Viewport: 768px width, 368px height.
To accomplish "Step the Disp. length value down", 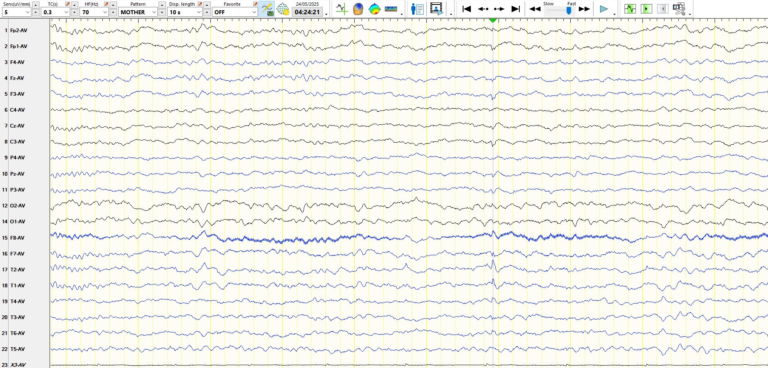I will tap(207, 12).
